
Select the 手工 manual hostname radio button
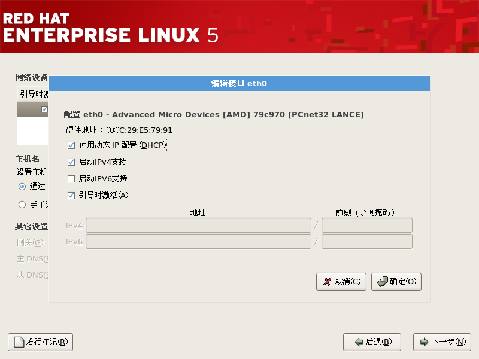coord(22,205)
